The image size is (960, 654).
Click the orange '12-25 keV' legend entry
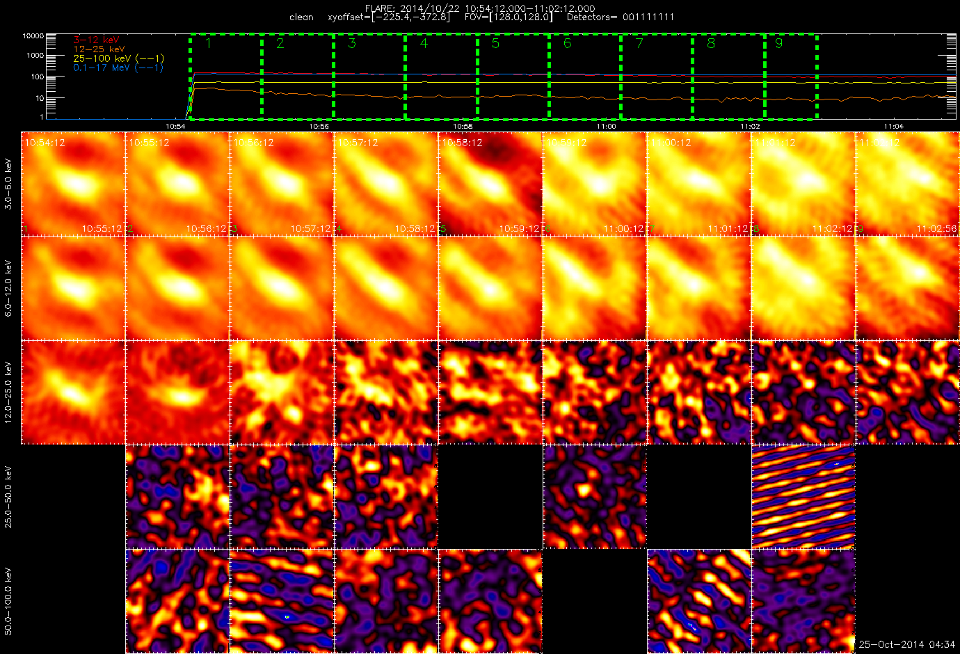tap(99, 49)
